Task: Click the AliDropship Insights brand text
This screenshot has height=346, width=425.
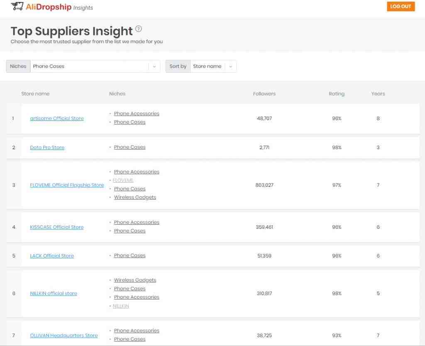Action: click(59, 7)
